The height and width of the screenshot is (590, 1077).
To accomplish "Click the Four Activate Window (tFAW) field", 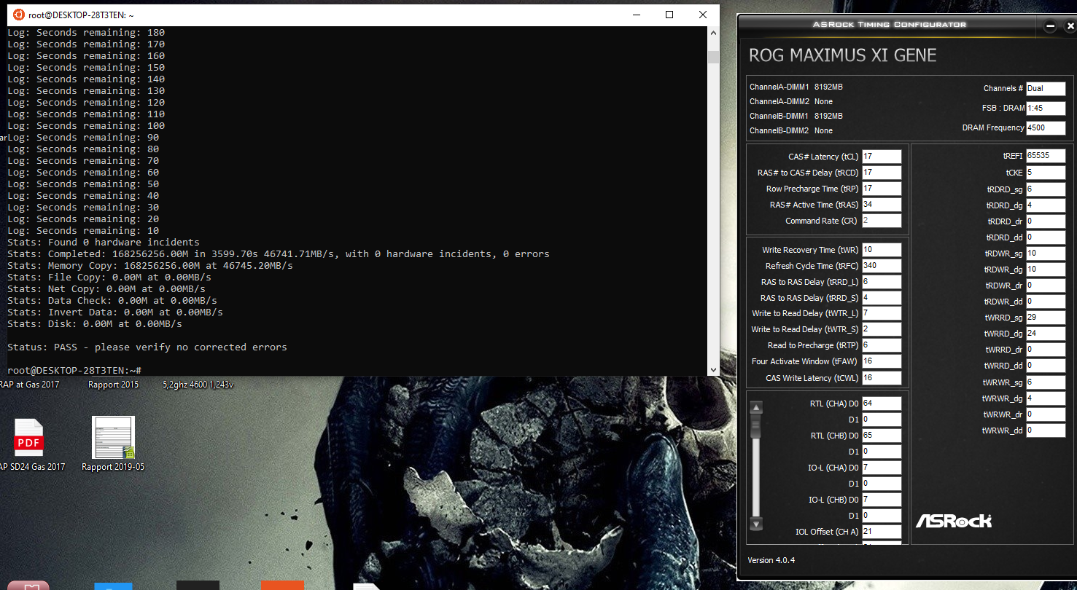I will click(882, 361).
